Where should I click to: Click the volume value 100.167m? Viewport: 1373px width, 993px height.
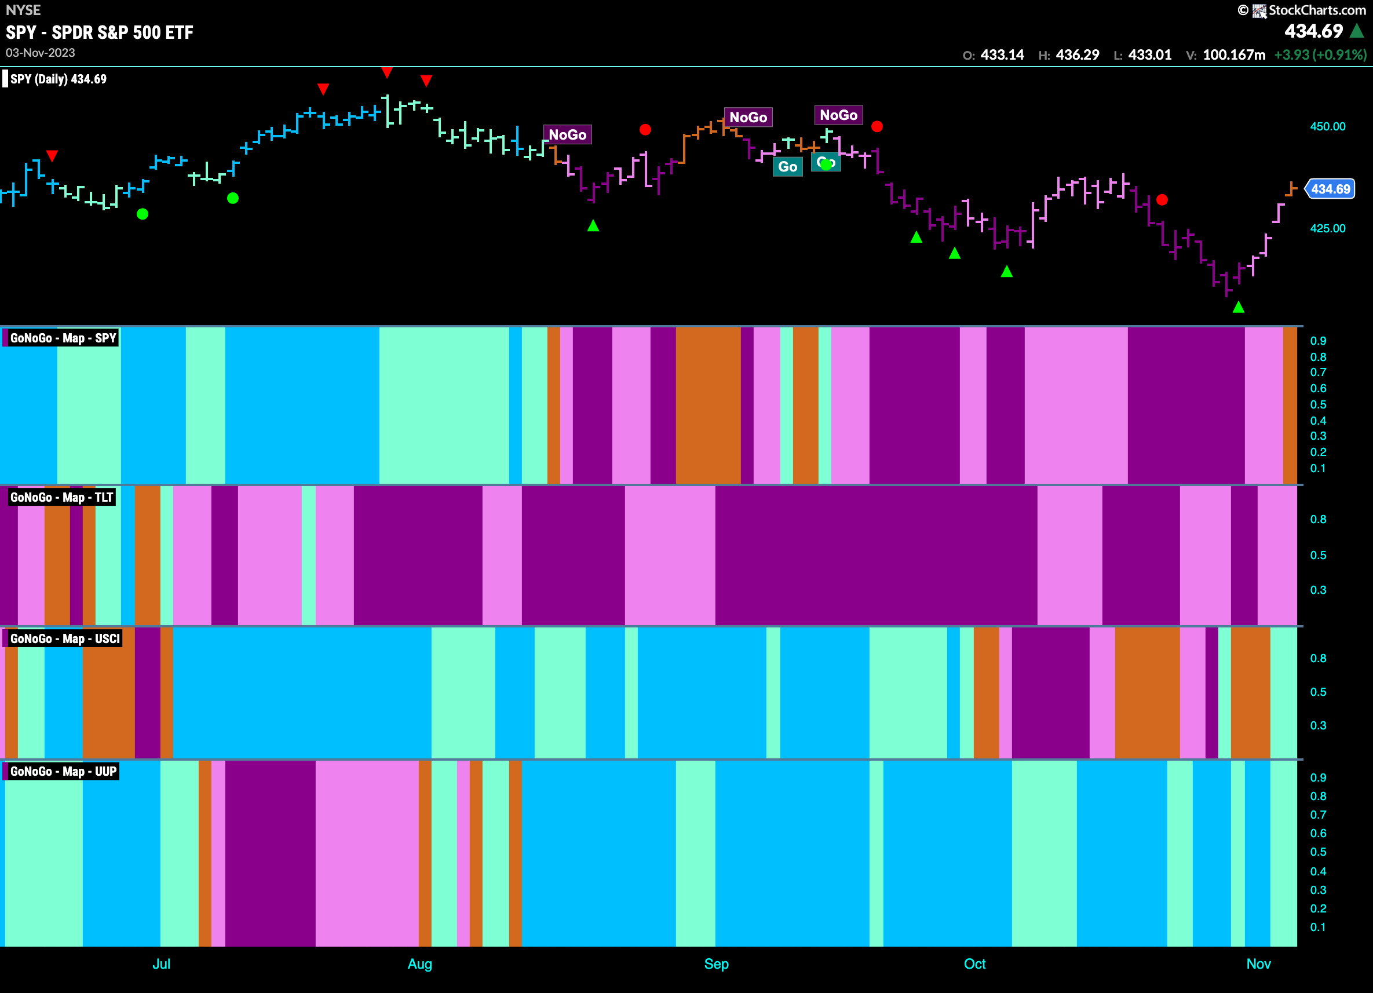pos(1234,55)
